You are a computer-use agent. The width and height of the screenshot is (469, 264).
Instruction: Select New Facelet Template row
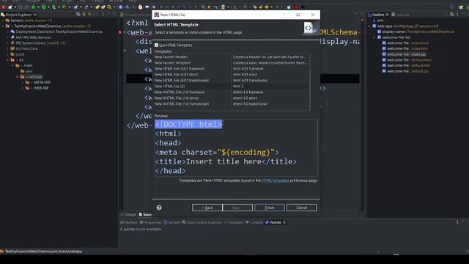point(232,63)
